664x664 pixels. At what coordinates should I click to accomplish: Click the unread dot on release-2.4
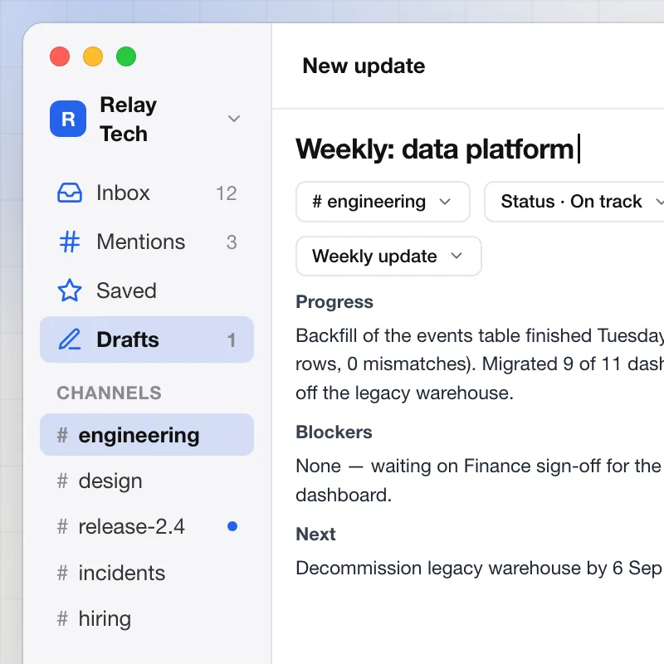(232, 526)
